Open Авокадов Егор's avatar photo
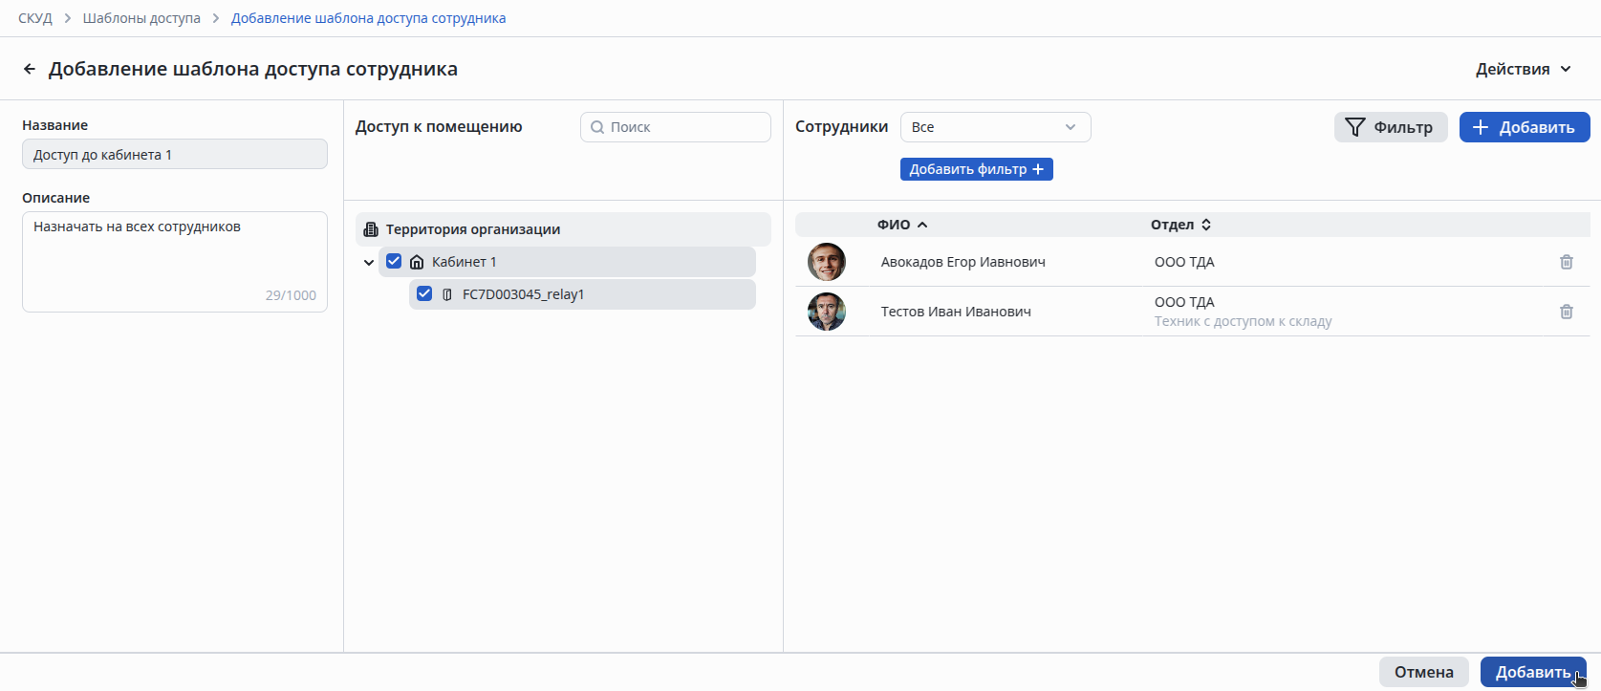Viewport: 1601px width, 691px height. (827, 262)
